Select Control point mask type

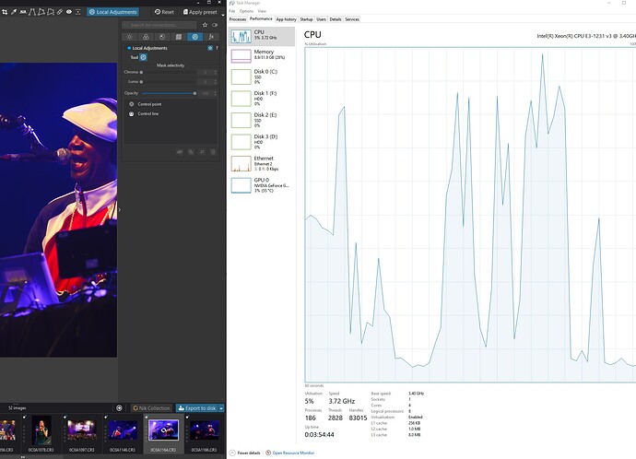coord(146,104)
